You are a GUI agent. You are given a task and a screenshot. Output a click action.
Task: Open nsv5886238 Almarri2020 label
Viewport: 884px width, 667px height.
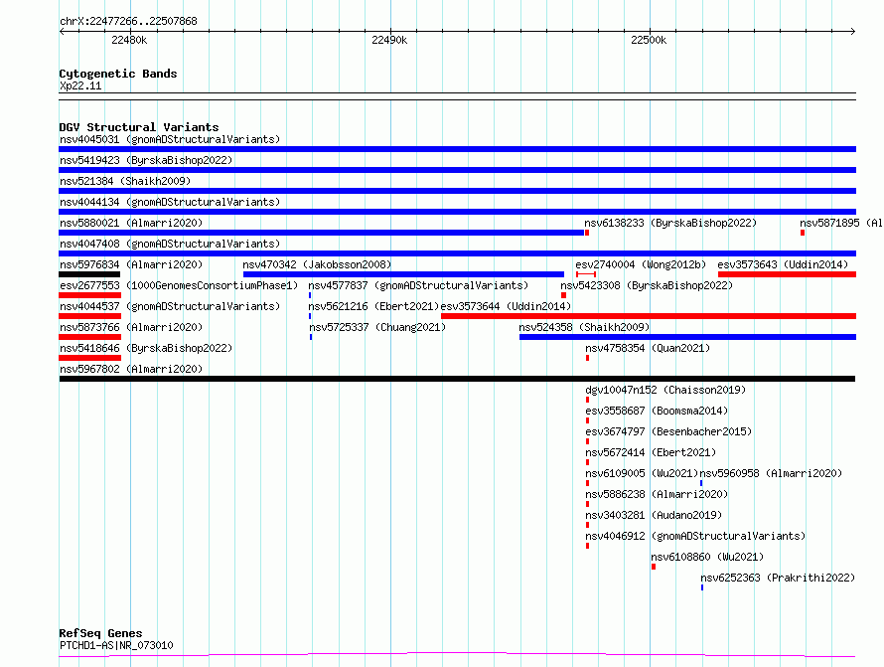(657, 494)
